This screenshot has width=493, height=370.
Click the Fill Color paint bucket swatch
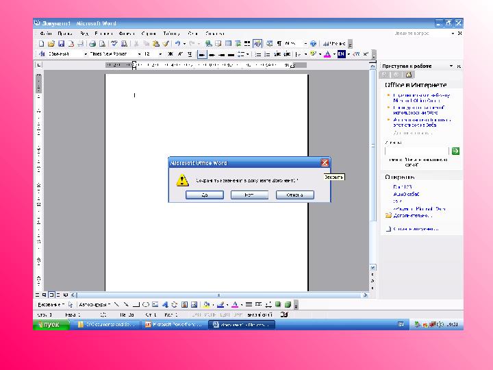pos(207,304)
